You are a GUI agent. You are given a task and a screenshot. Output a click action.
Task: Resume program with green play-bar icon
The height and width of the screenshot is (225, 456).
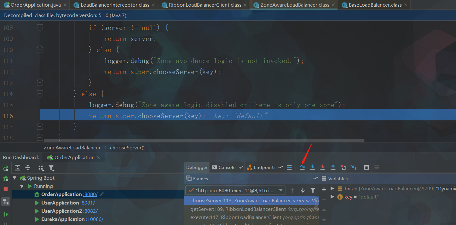tap(6, 214)
